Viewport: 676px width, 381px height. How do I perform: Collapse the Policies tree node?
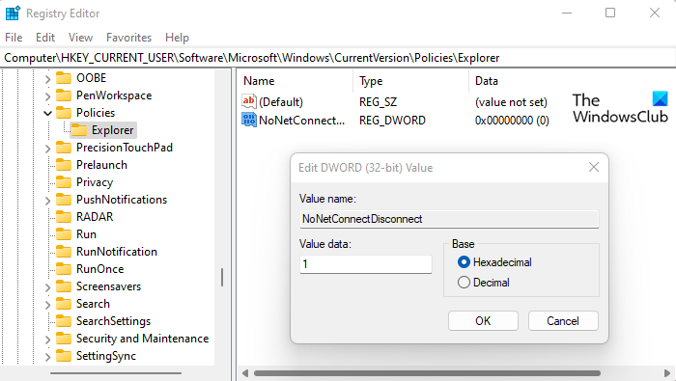(48, 114)
